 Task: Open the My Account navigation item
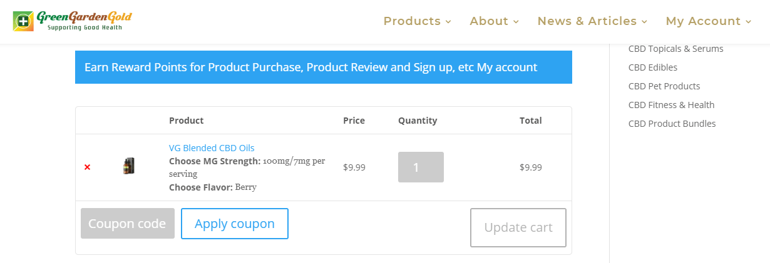point(703,21)
